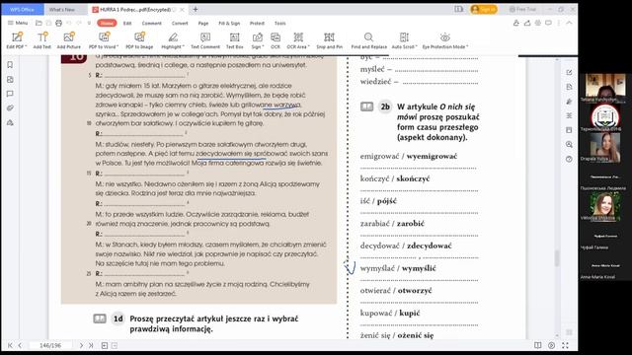Open a new tab with the plus button
The image size is (632, 355).
(x=196, y=9)
